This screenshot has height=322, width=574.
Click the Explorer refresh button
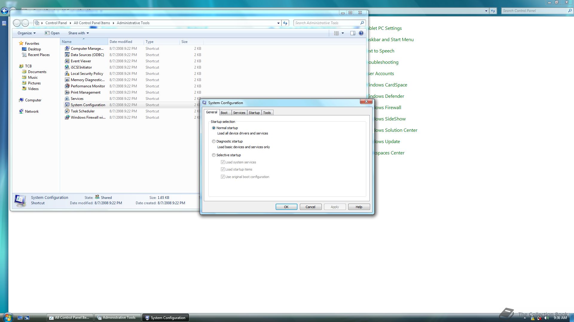point(285,23)
